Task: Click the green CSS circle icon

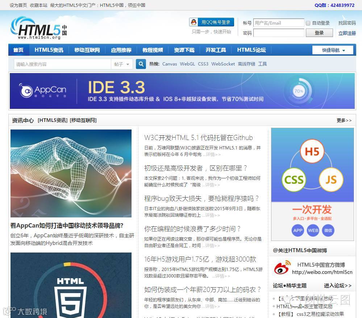Action: [x=294, y=179]
